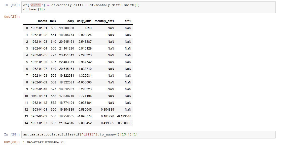This screenshot has width=281, height=146.
Task: Click the Out[25] prompt label
Action: (12, 17)
